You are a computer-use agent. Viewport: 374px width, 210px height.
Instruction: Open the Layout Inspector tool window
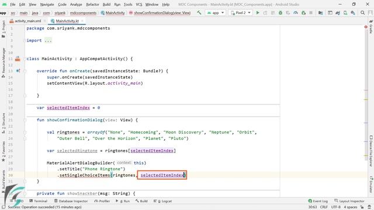(x=349, y=201)
